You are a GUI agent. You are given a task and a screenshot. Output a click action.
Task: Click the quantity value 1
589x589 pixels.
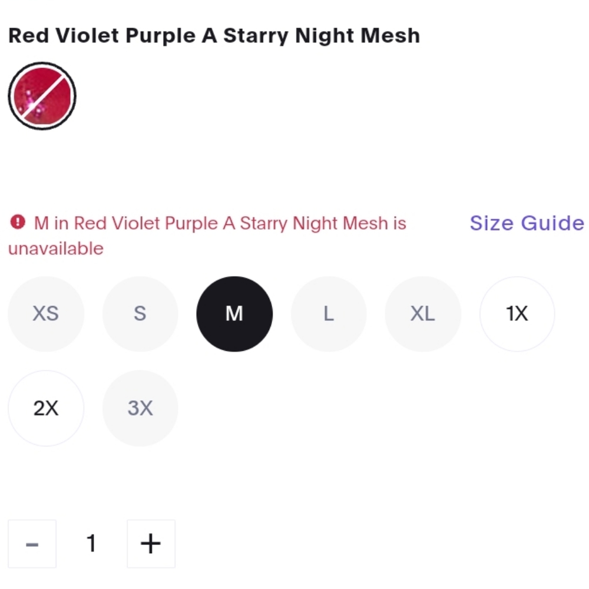91,543
